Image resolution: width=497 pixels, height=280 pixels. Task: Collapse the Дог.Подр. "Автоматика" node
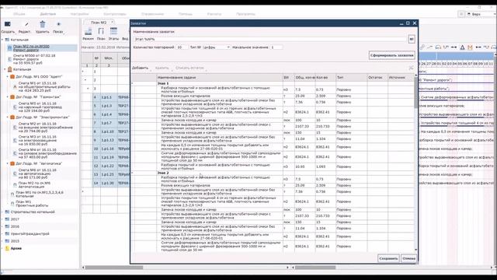coord(8,163)
